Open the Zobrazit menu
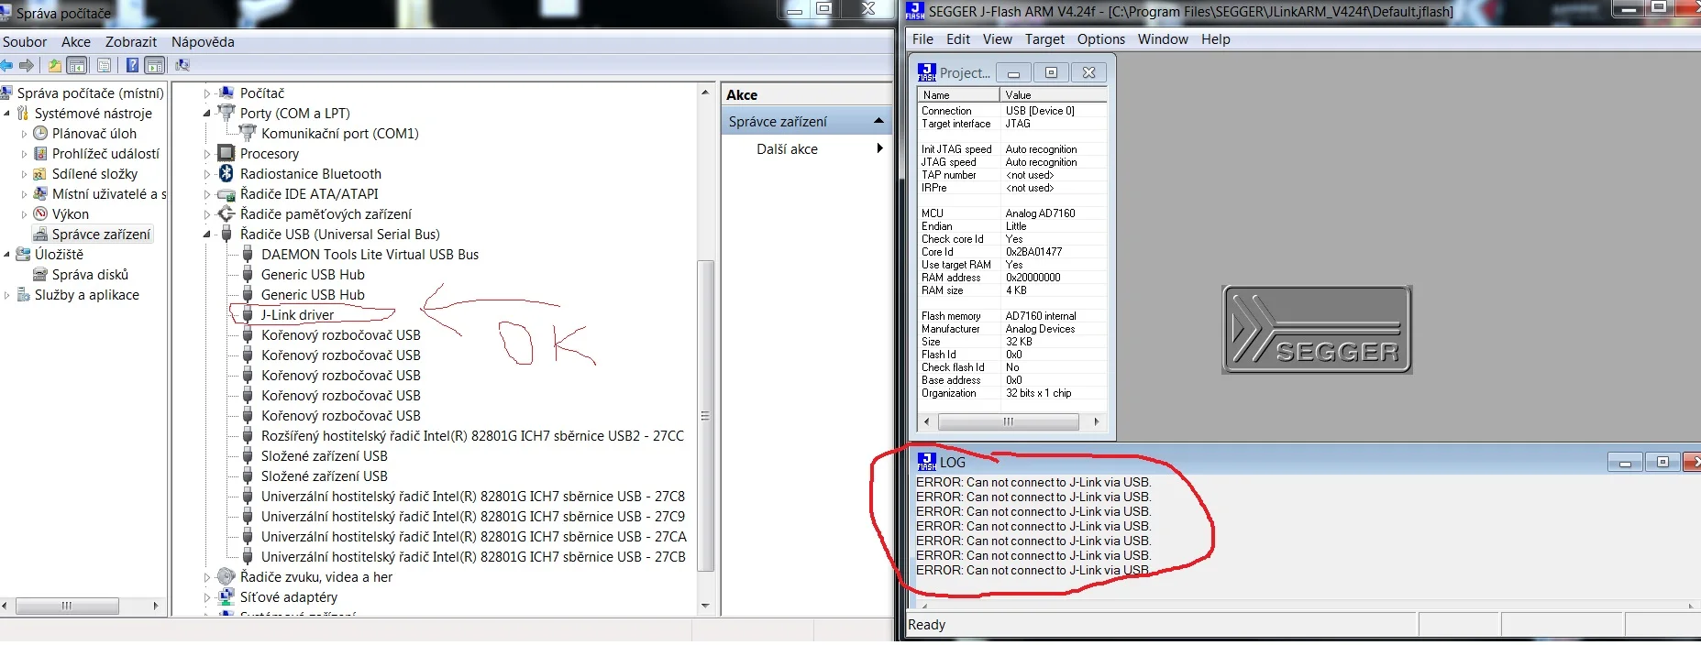 pyautogui.click(x=131, y=41)
